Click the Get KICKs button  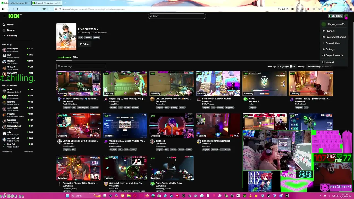click(335, 16)
